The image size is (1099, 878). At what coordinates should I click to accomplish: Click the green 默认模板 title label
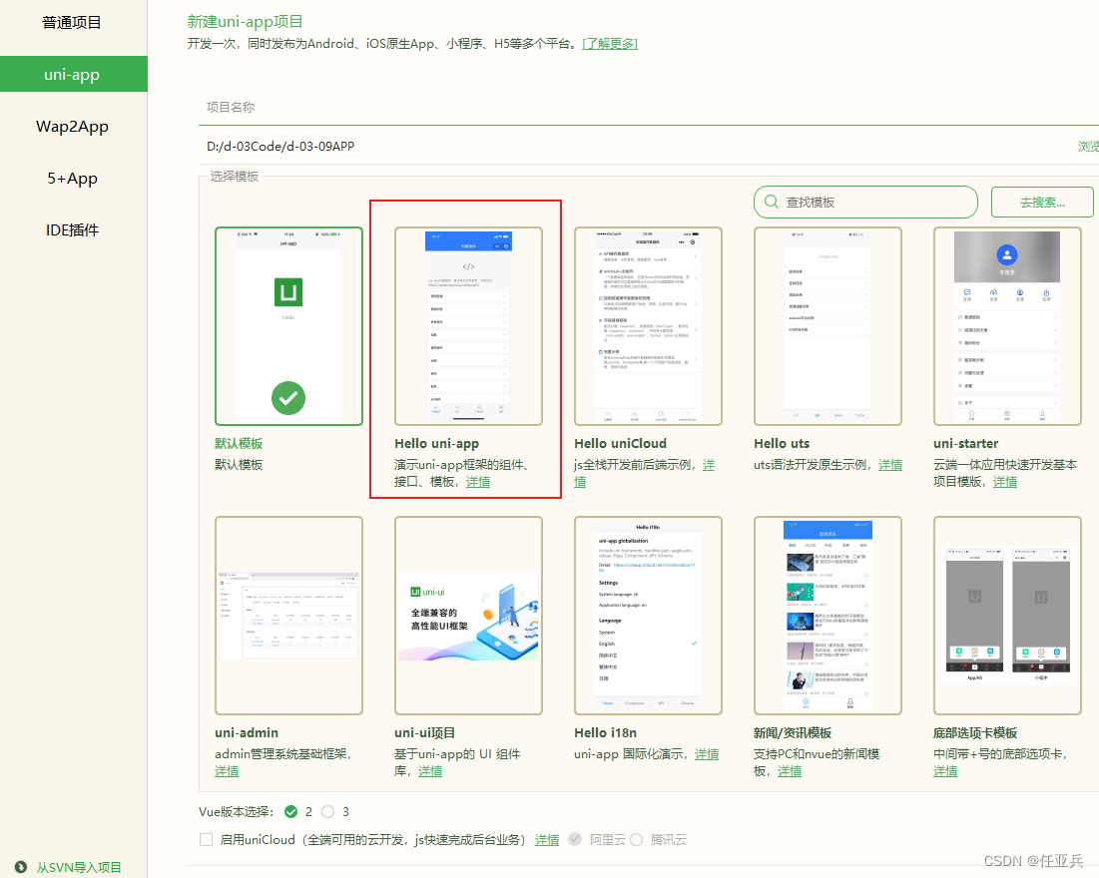point(239,444)
